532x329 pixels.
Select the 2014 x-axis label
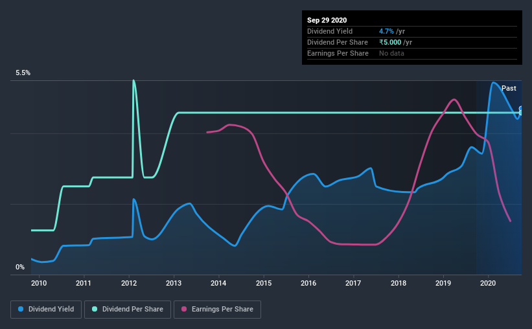tap(218, 283)
